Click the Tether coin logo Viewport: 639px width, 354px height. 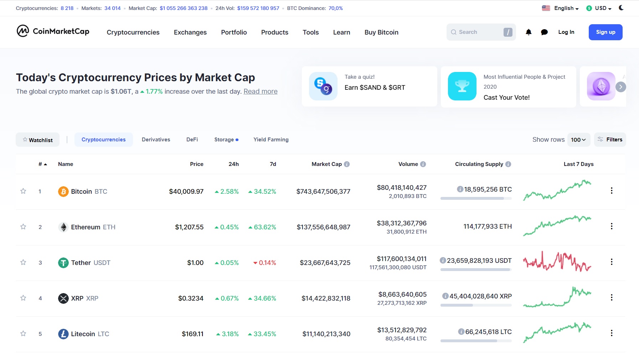point(63,263)
